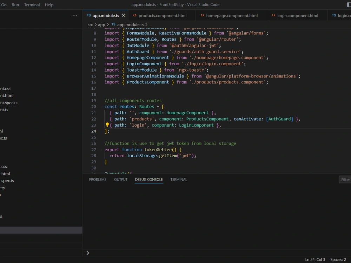Screen dimensions: 351x263
Task: Click 'tokenGetter' function name on line 27
Action: (x=158, y=150)
